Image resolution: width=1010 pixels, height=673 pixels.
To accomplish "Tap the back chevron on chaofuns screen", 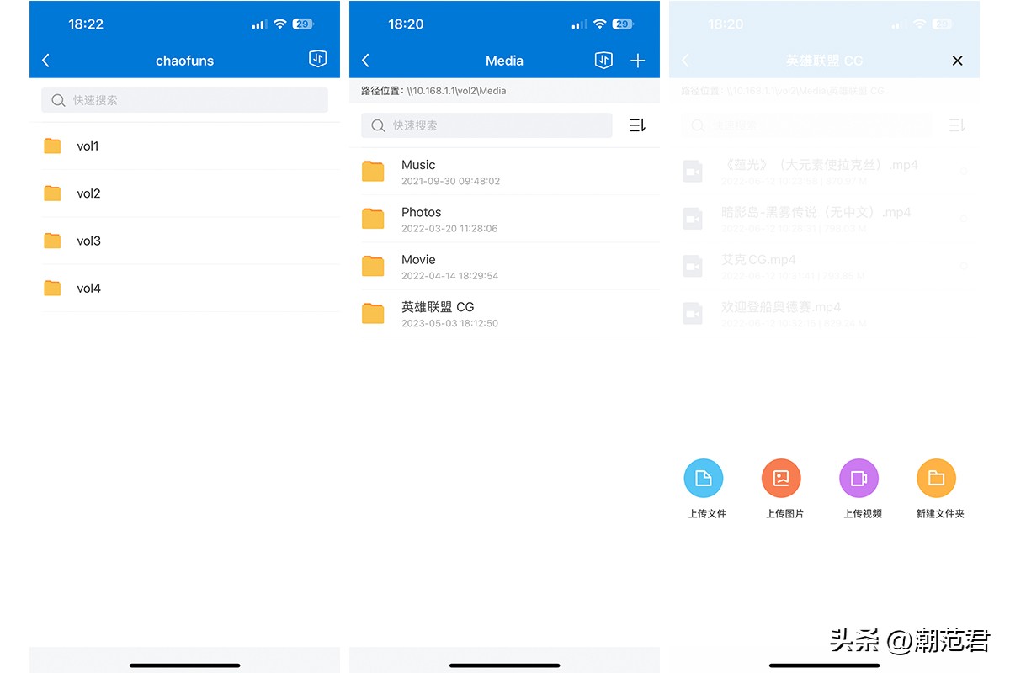I will (45, 60).
